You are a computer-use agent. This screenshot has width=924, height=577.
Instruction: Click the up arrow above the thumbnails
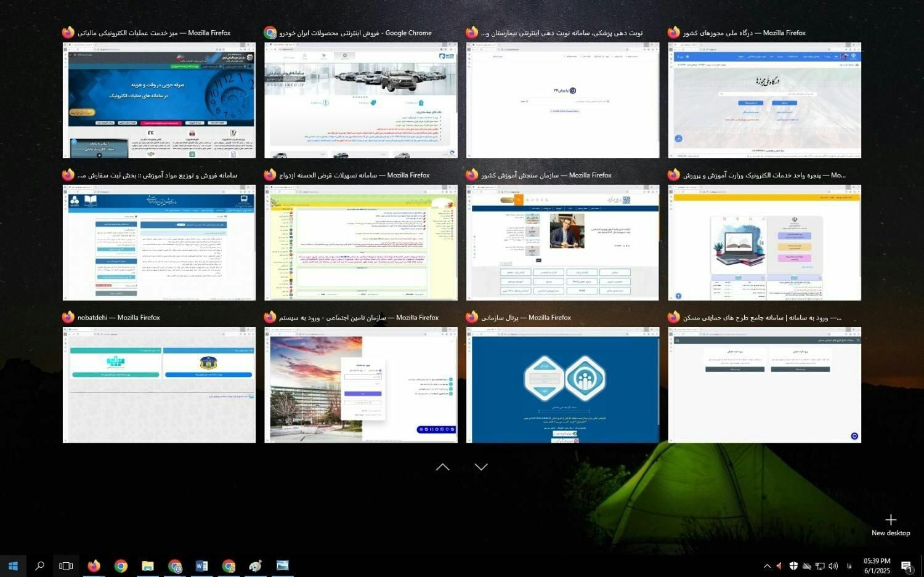(x=442, y=467)
